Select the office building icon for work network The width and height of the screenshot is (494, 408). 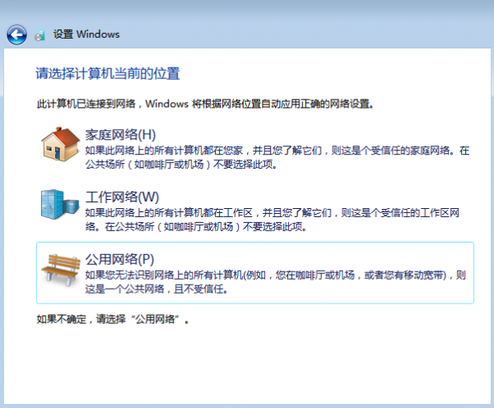[59, 204]
